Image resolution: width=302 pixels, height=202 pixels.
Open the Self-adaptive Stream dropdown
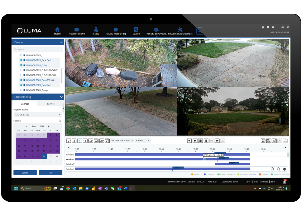[x=122, y=140]
